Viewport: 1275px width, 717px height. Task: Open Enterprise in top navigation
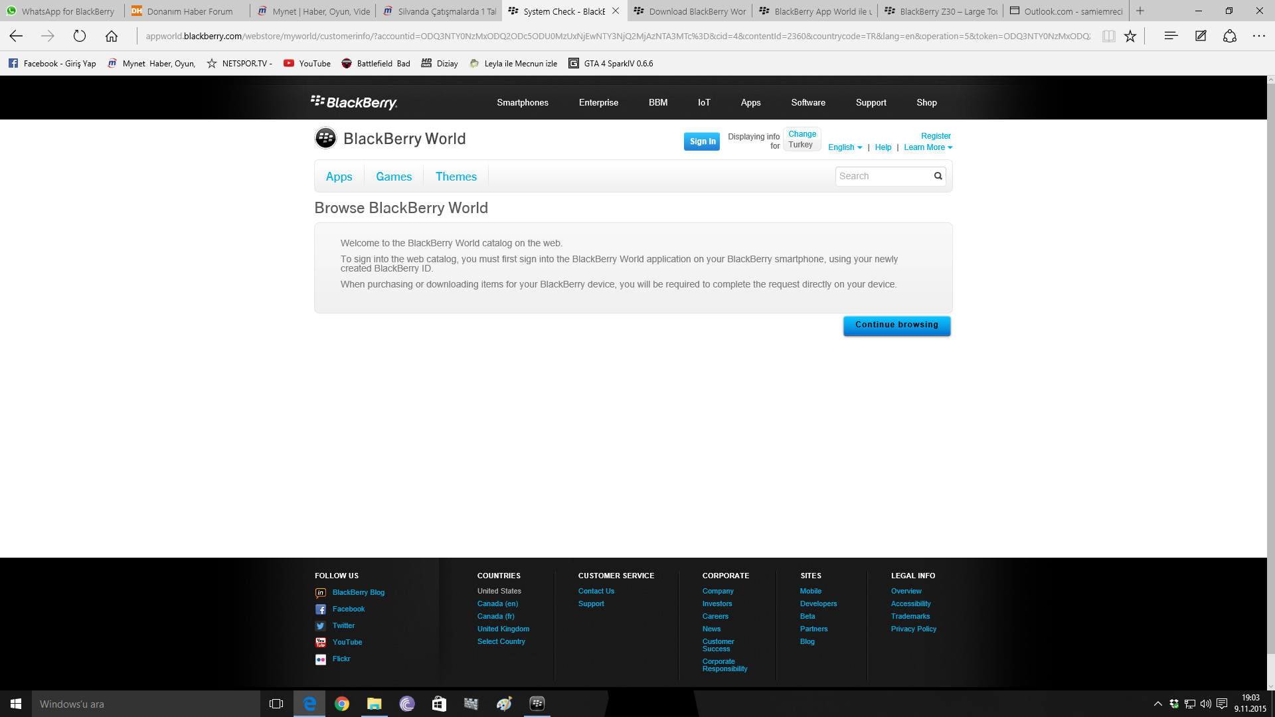[598, 102]
